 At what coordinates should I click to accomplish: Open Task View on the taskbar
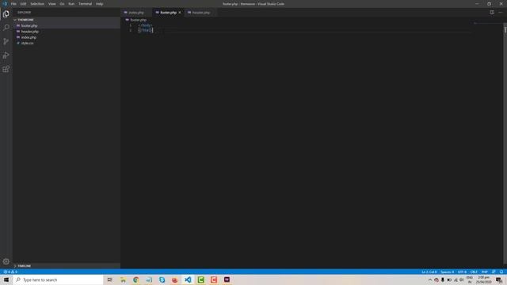click(x=110, y=279)
